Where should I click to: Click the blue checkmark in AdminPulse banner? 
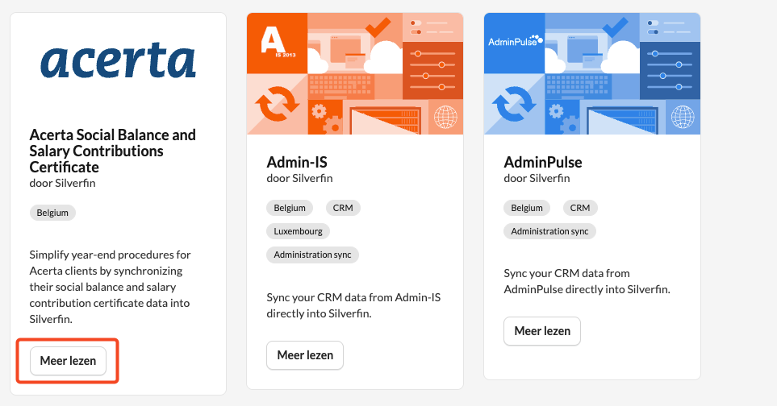(616, 27)
